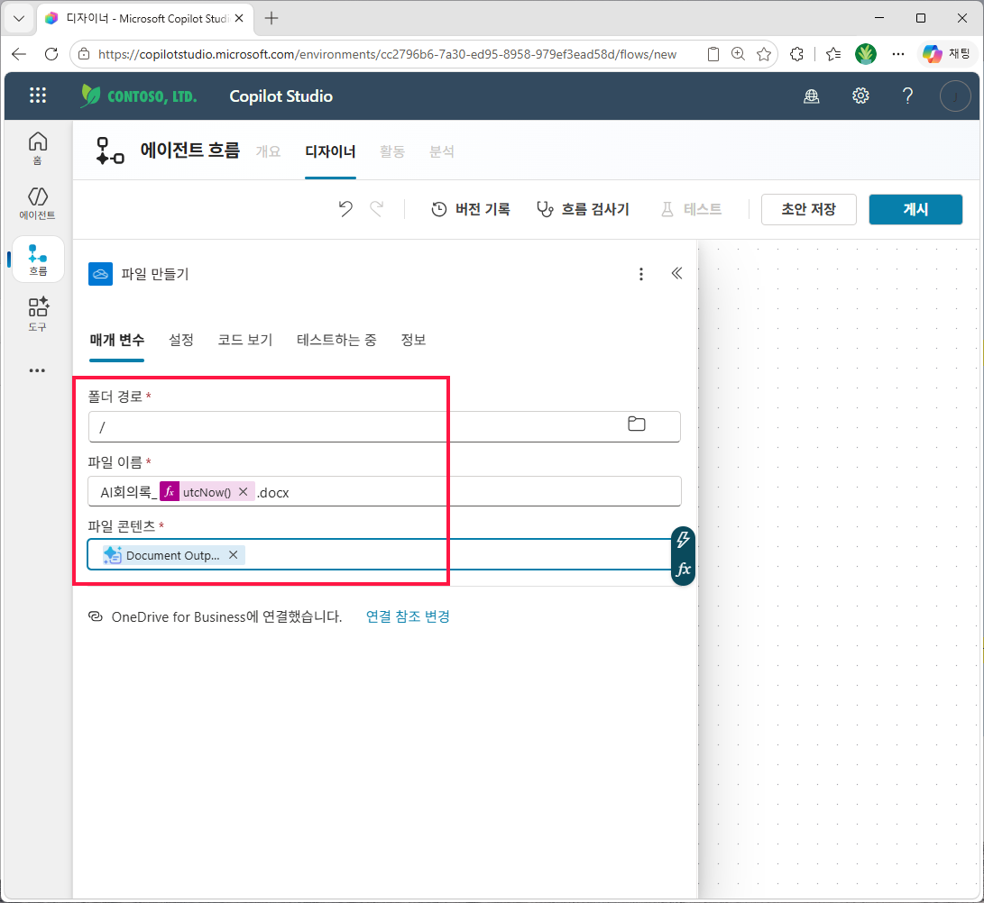This screenshot has height=903, width=984.
Task: View site information lock icon
Action: 84,55
